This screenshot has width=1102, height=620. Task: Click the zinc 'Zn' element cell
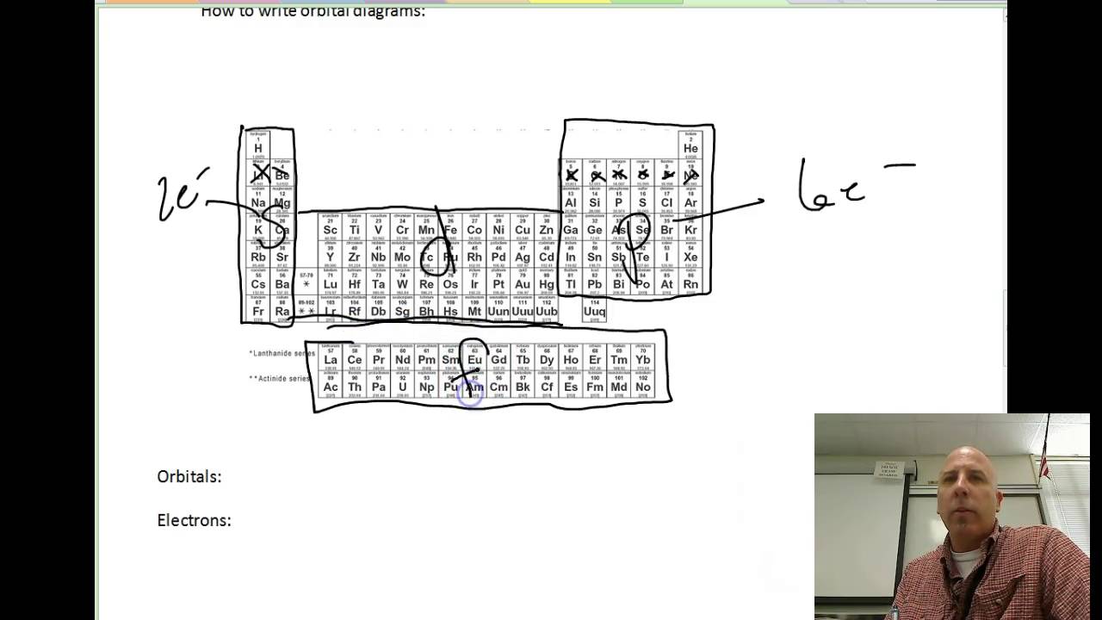547,226
